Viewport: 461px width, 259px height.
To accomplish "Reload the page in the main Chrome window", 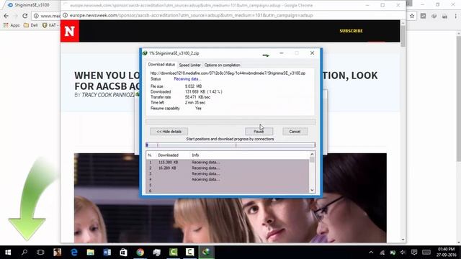I will click(x=25, y=16).
